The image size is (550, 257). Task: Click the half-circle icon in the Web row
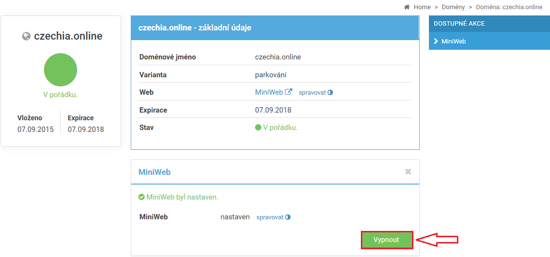coord(330,92)
